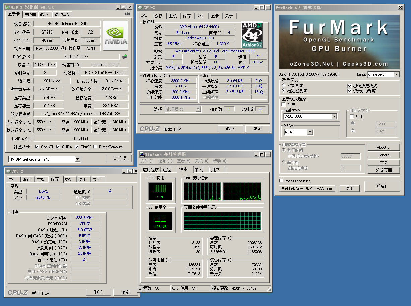Click the 328.6 MHz DRAM frequency value
This screenshot has width=411, height=306.
pyautogui.click(x=85, y=218)
